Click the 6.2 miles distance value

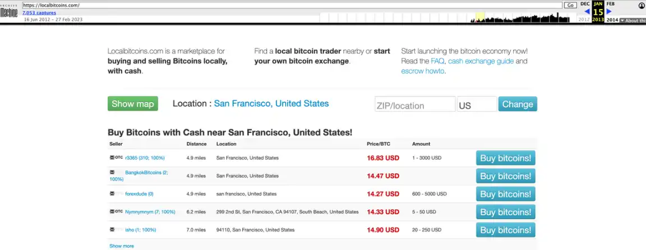[x=196, y=212]
